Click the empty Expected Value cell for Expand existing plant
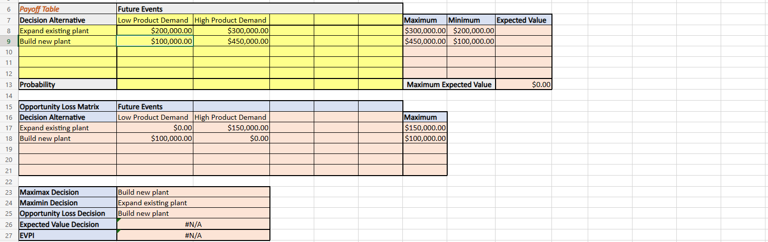Viewport: 768px width, 242px height. pyautogui.click(x=524, y=31)
